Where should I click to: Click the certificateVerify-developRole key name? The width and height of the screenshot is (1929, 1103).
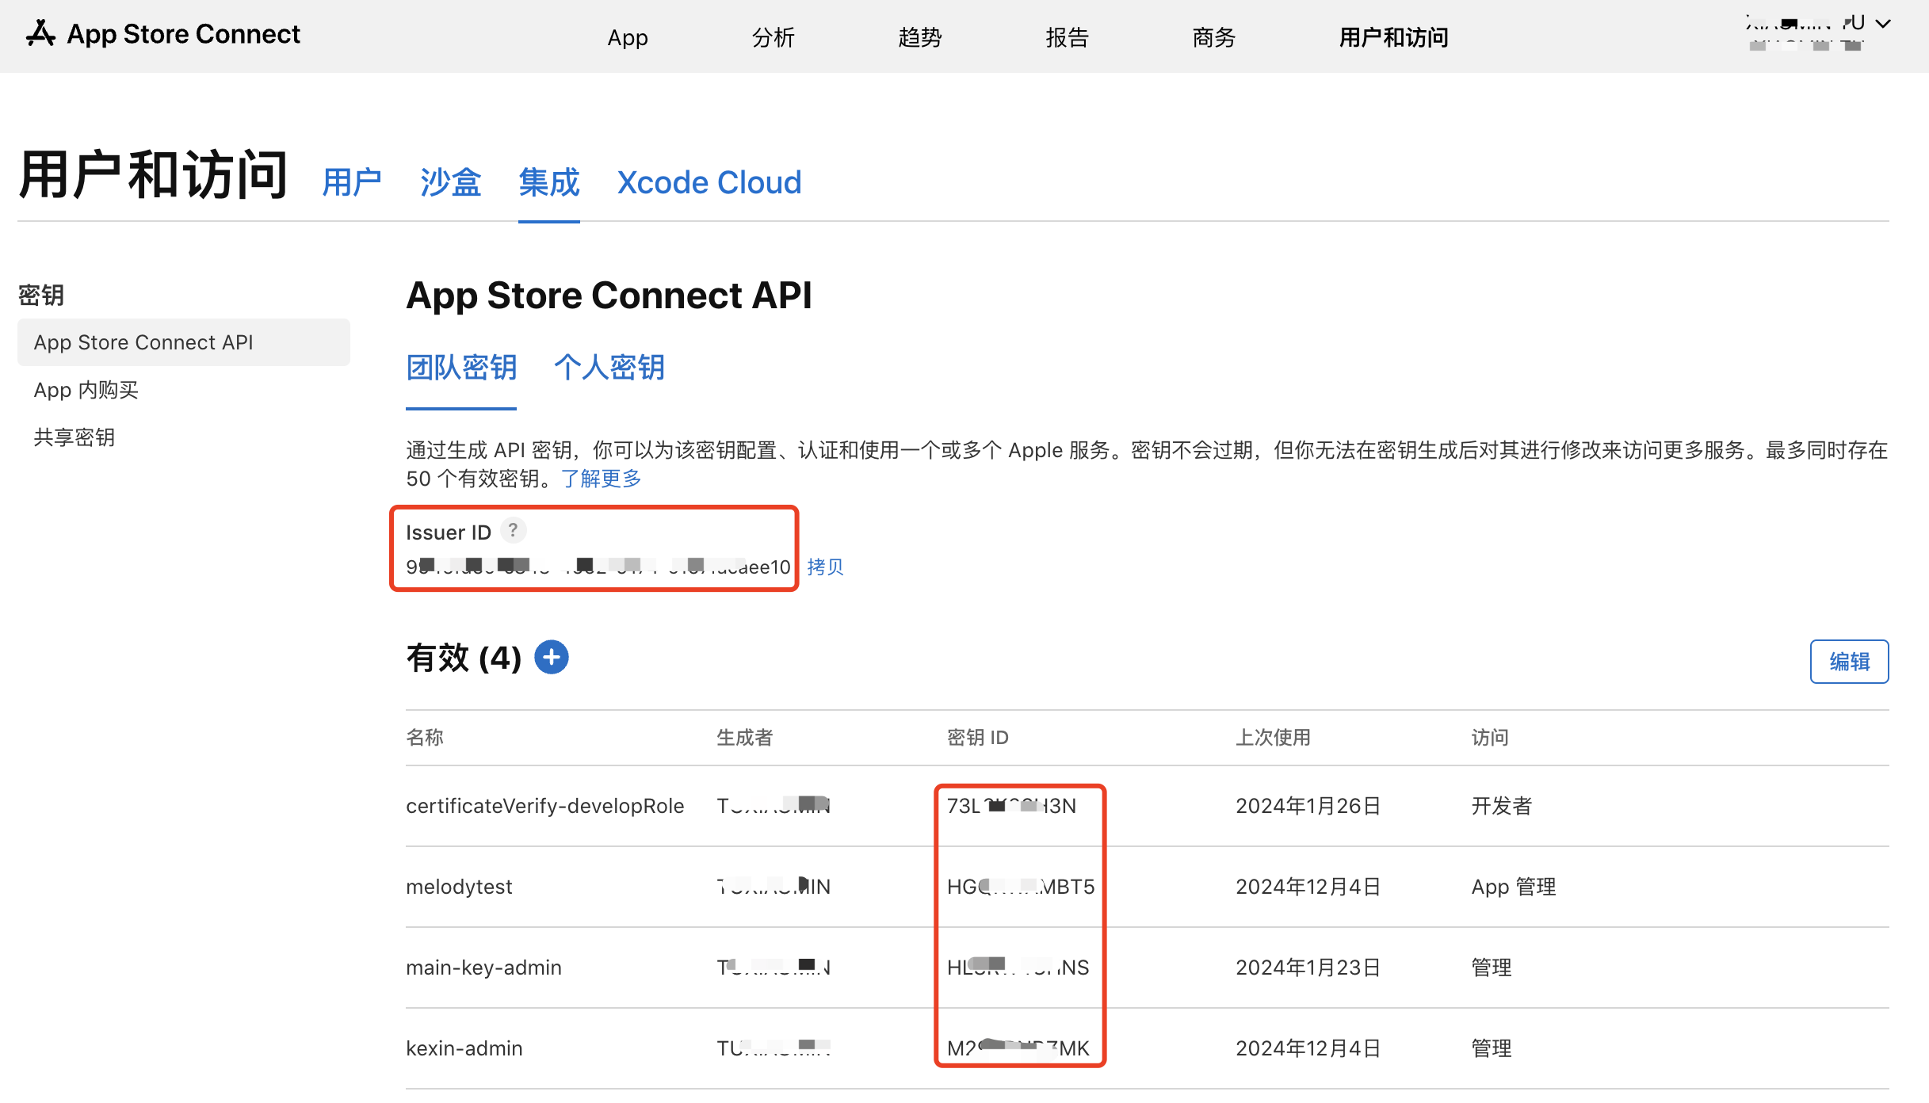coord(545,806)
